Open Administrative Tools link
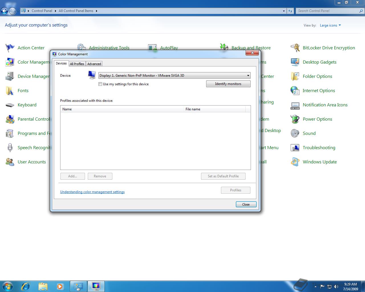The width and height of the screenshot is (365, 292). coord(109,48)
